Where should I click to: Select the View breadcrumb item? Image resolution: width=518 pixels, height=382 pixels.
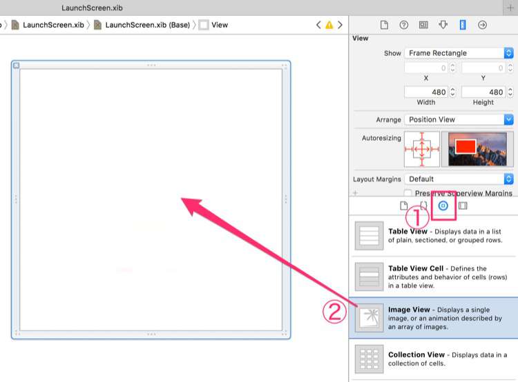click(220, 25)
